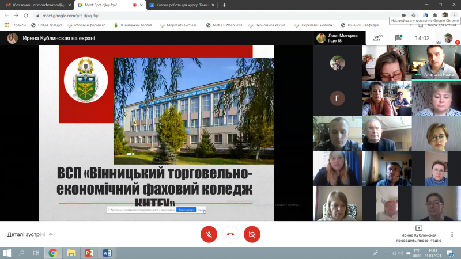Turn the camera on in the meeting

[x=252, y=234]
